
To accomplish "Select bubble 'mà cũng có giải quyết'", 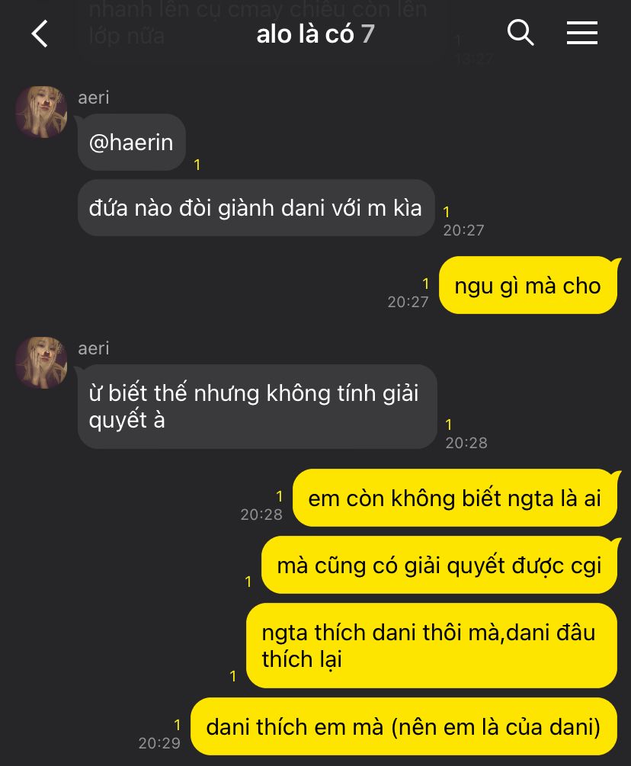I will (439, 566).
